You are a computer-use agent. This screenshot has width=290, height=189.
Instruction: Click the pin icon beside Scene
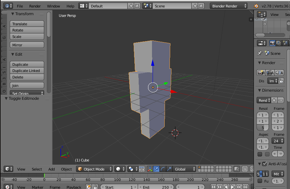[x=259, y=53]
